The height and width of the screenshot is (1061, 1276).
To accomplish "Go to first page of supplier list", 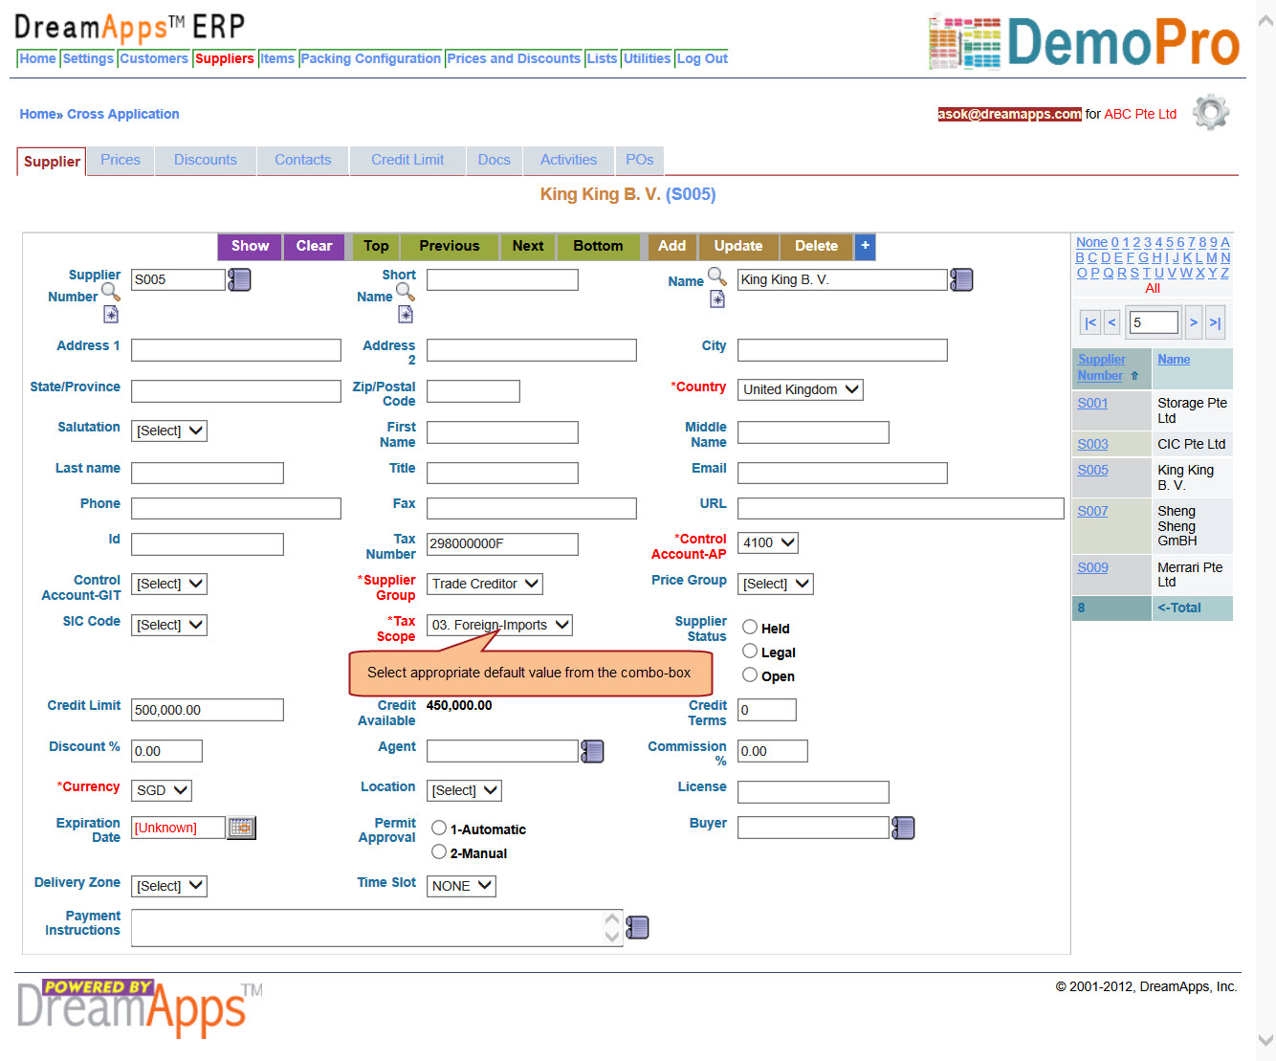I will 1090,322.
